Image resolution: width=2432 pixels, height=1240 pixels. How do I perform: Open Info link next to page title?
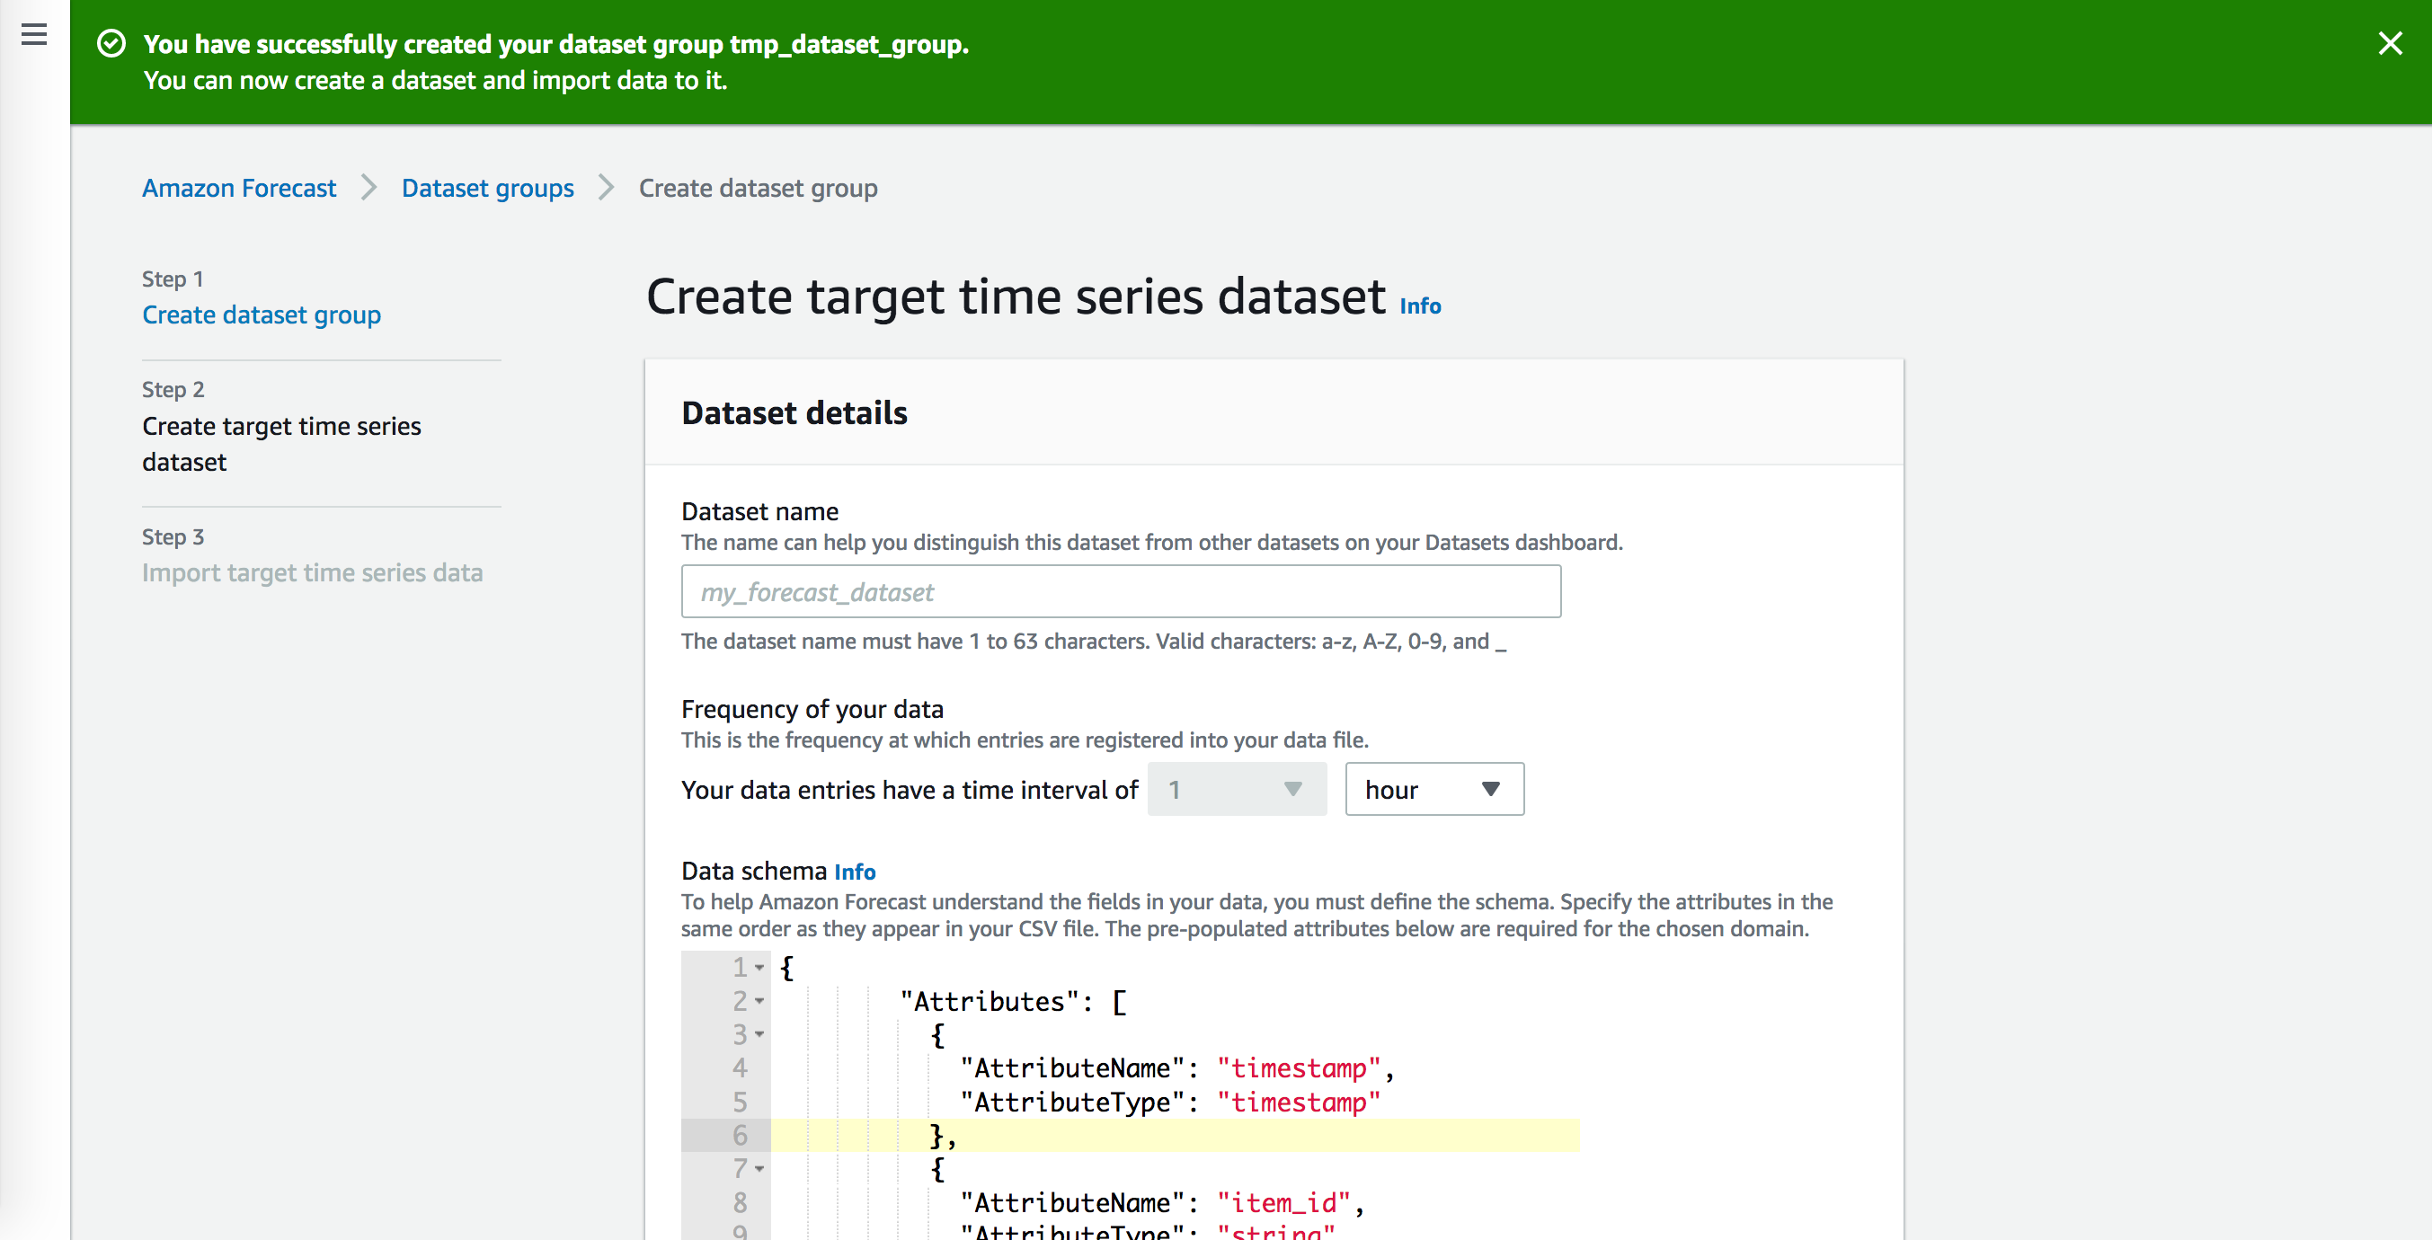(x=1420, y=306)
